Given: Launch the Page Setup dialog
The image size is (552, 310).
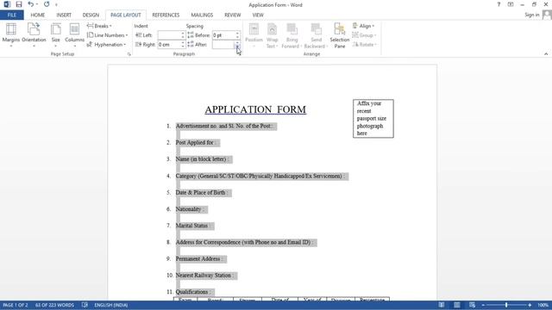Looking at the screenshot, I should click(x=129, y=54).
